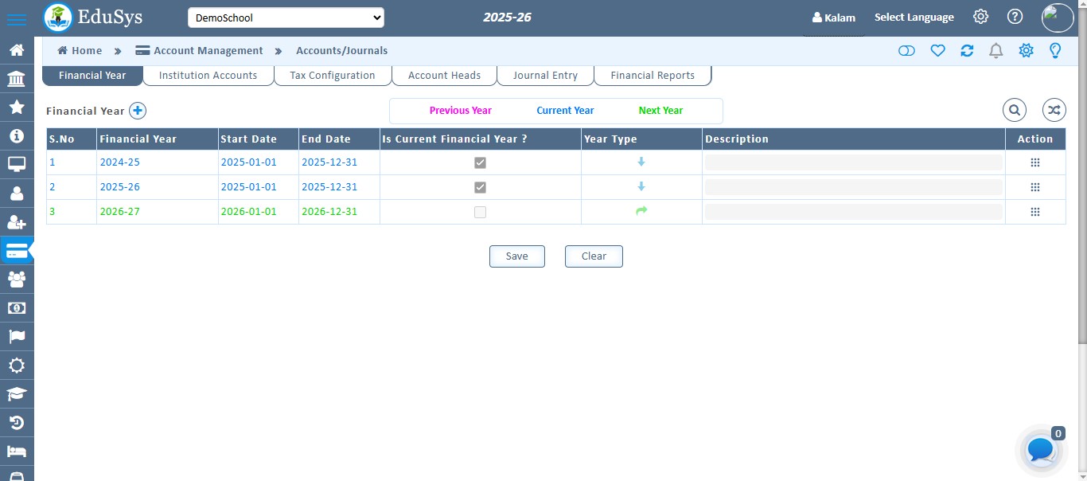Open the search icon on Financial Year page
Viewport: 1087px width, 481px height.
point(1015,110)
